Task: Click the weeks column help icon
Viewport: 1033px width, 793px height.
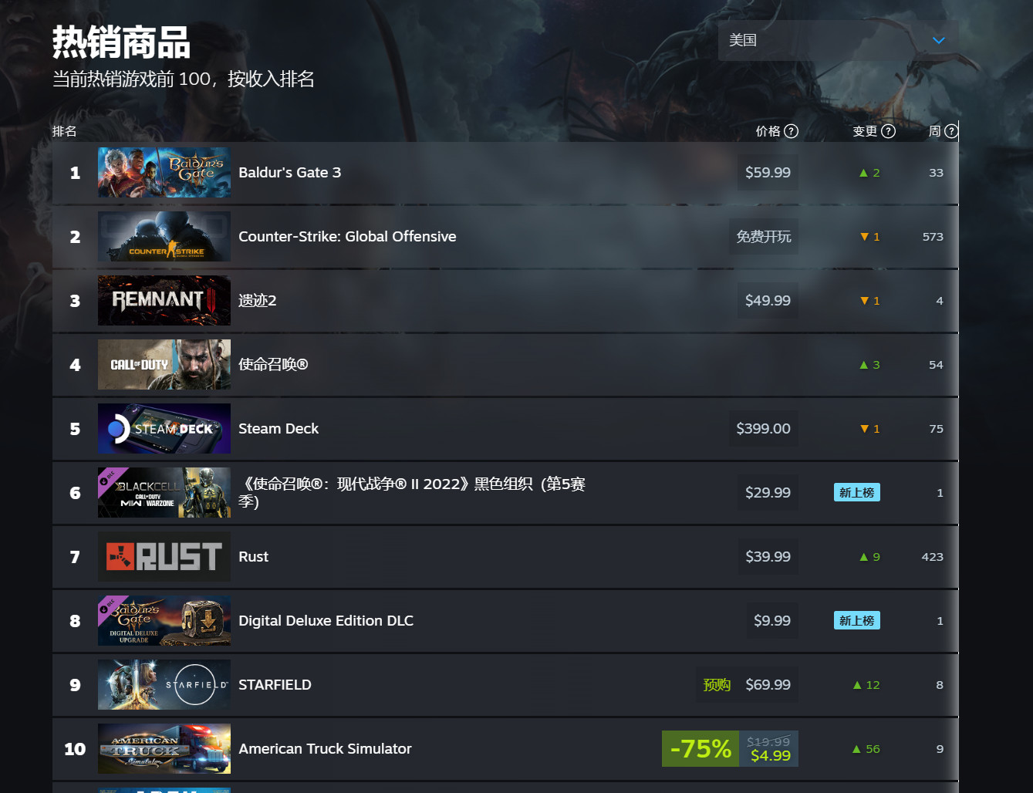Action: 951,131
